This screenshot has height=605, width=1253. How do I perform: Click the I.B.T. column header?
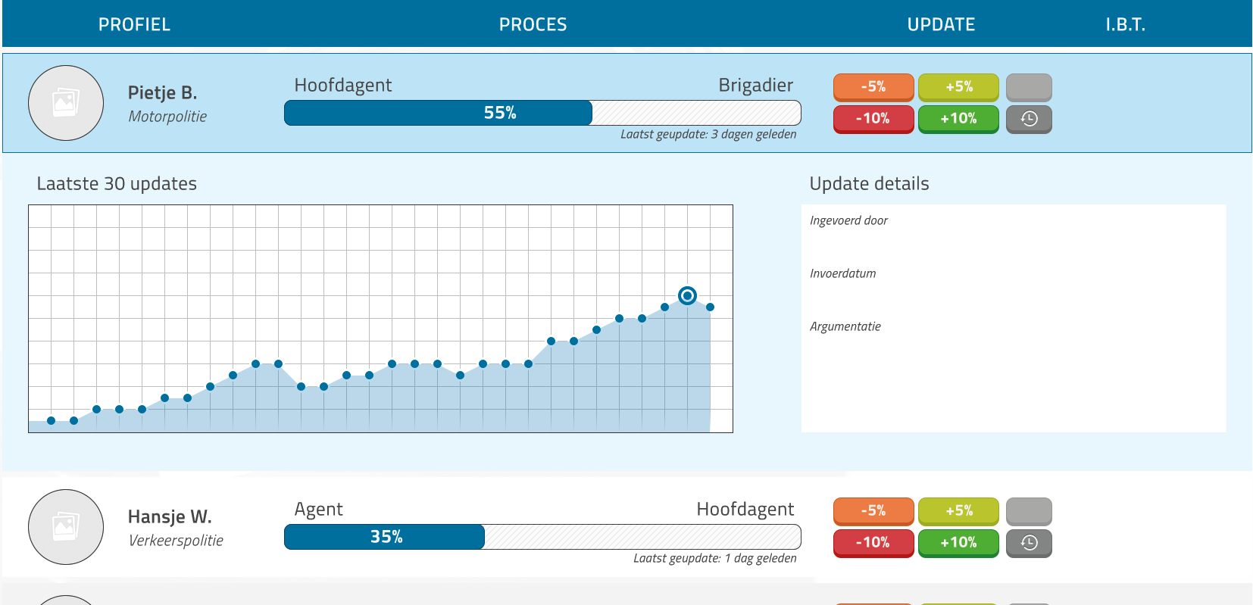(x=1125, y=24)
